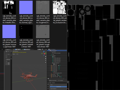This screenshot has width=120, height=90.
Task: Click the perspective/orthographic grid icon in viewport
Action: pos(45,62)
